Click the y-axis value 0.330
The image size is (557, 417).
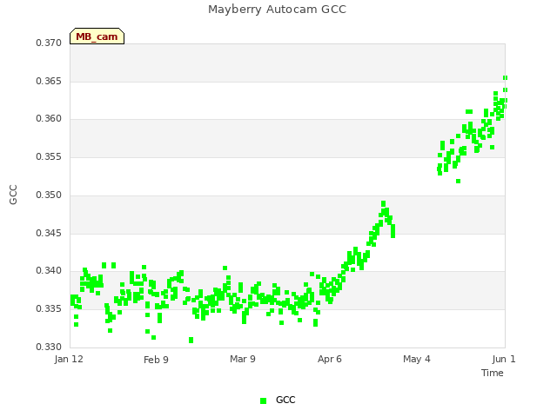coord(49,347)
